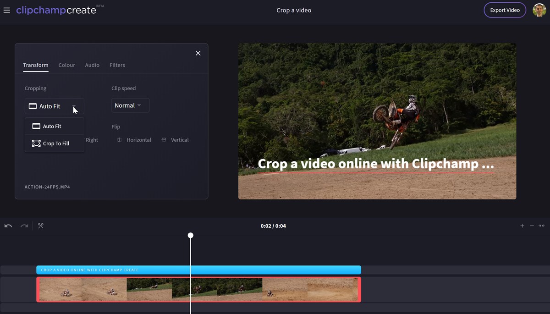Open the Normal clip speed dropdown
The height and width of the screenshot is (314, 550).
[x=130, y=105]
